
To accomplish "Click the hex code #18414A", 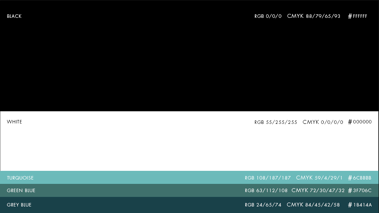I will pyautogui.click(x=360, y=205).
